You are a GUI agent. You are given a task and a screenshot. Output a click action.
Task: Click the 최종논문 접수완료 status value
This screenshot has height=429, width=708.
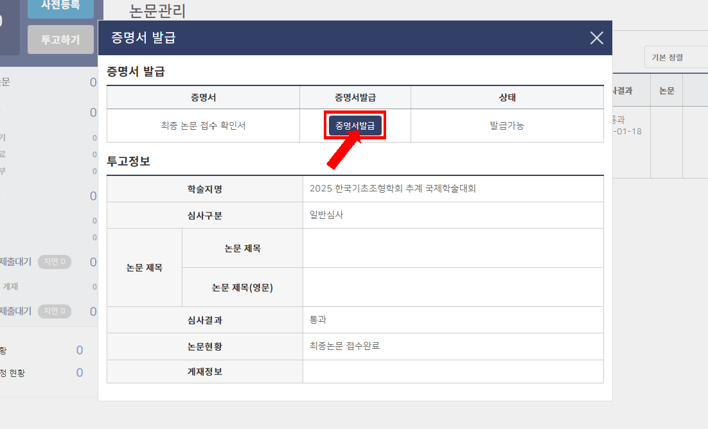click(344, 346)
